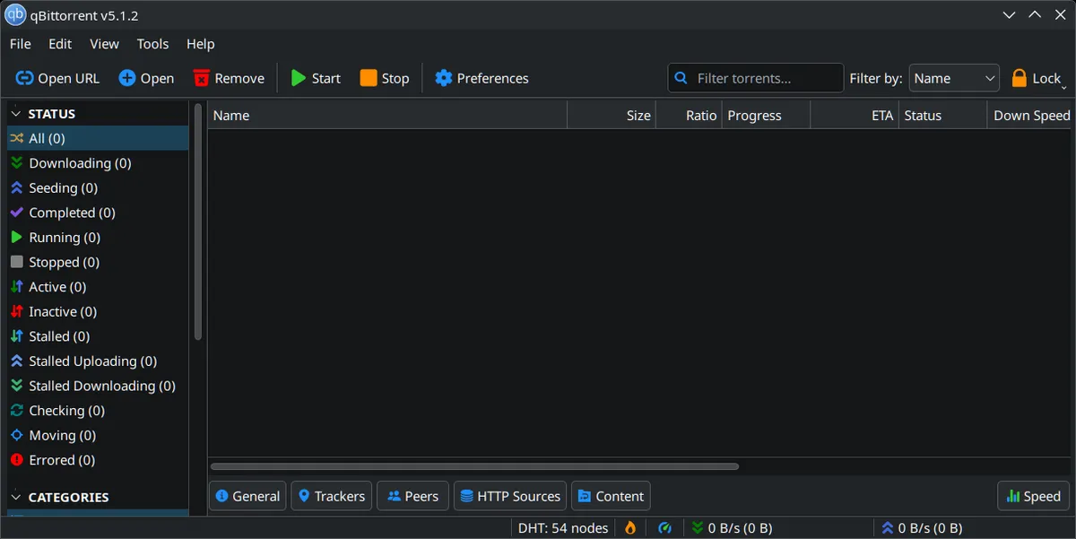Select the Stalled Downloading (0) filter
The image size is (1076, 539).
(x=98, y=386)
